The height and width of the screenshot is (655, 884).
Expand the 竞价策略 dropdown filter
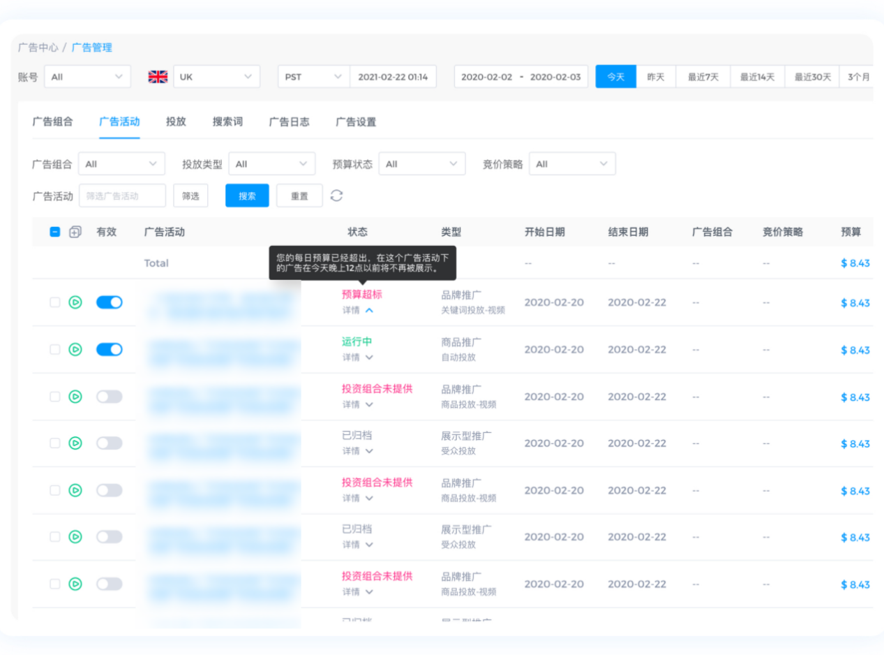point(572,164)
